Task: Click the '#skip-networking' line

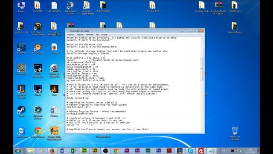Action: (x=78, y=98)
